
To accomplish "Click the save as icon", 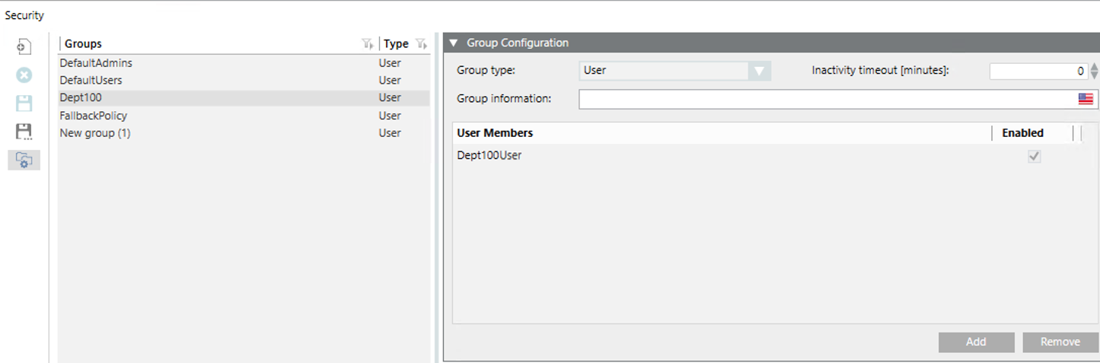I will [x=24, y=132].
